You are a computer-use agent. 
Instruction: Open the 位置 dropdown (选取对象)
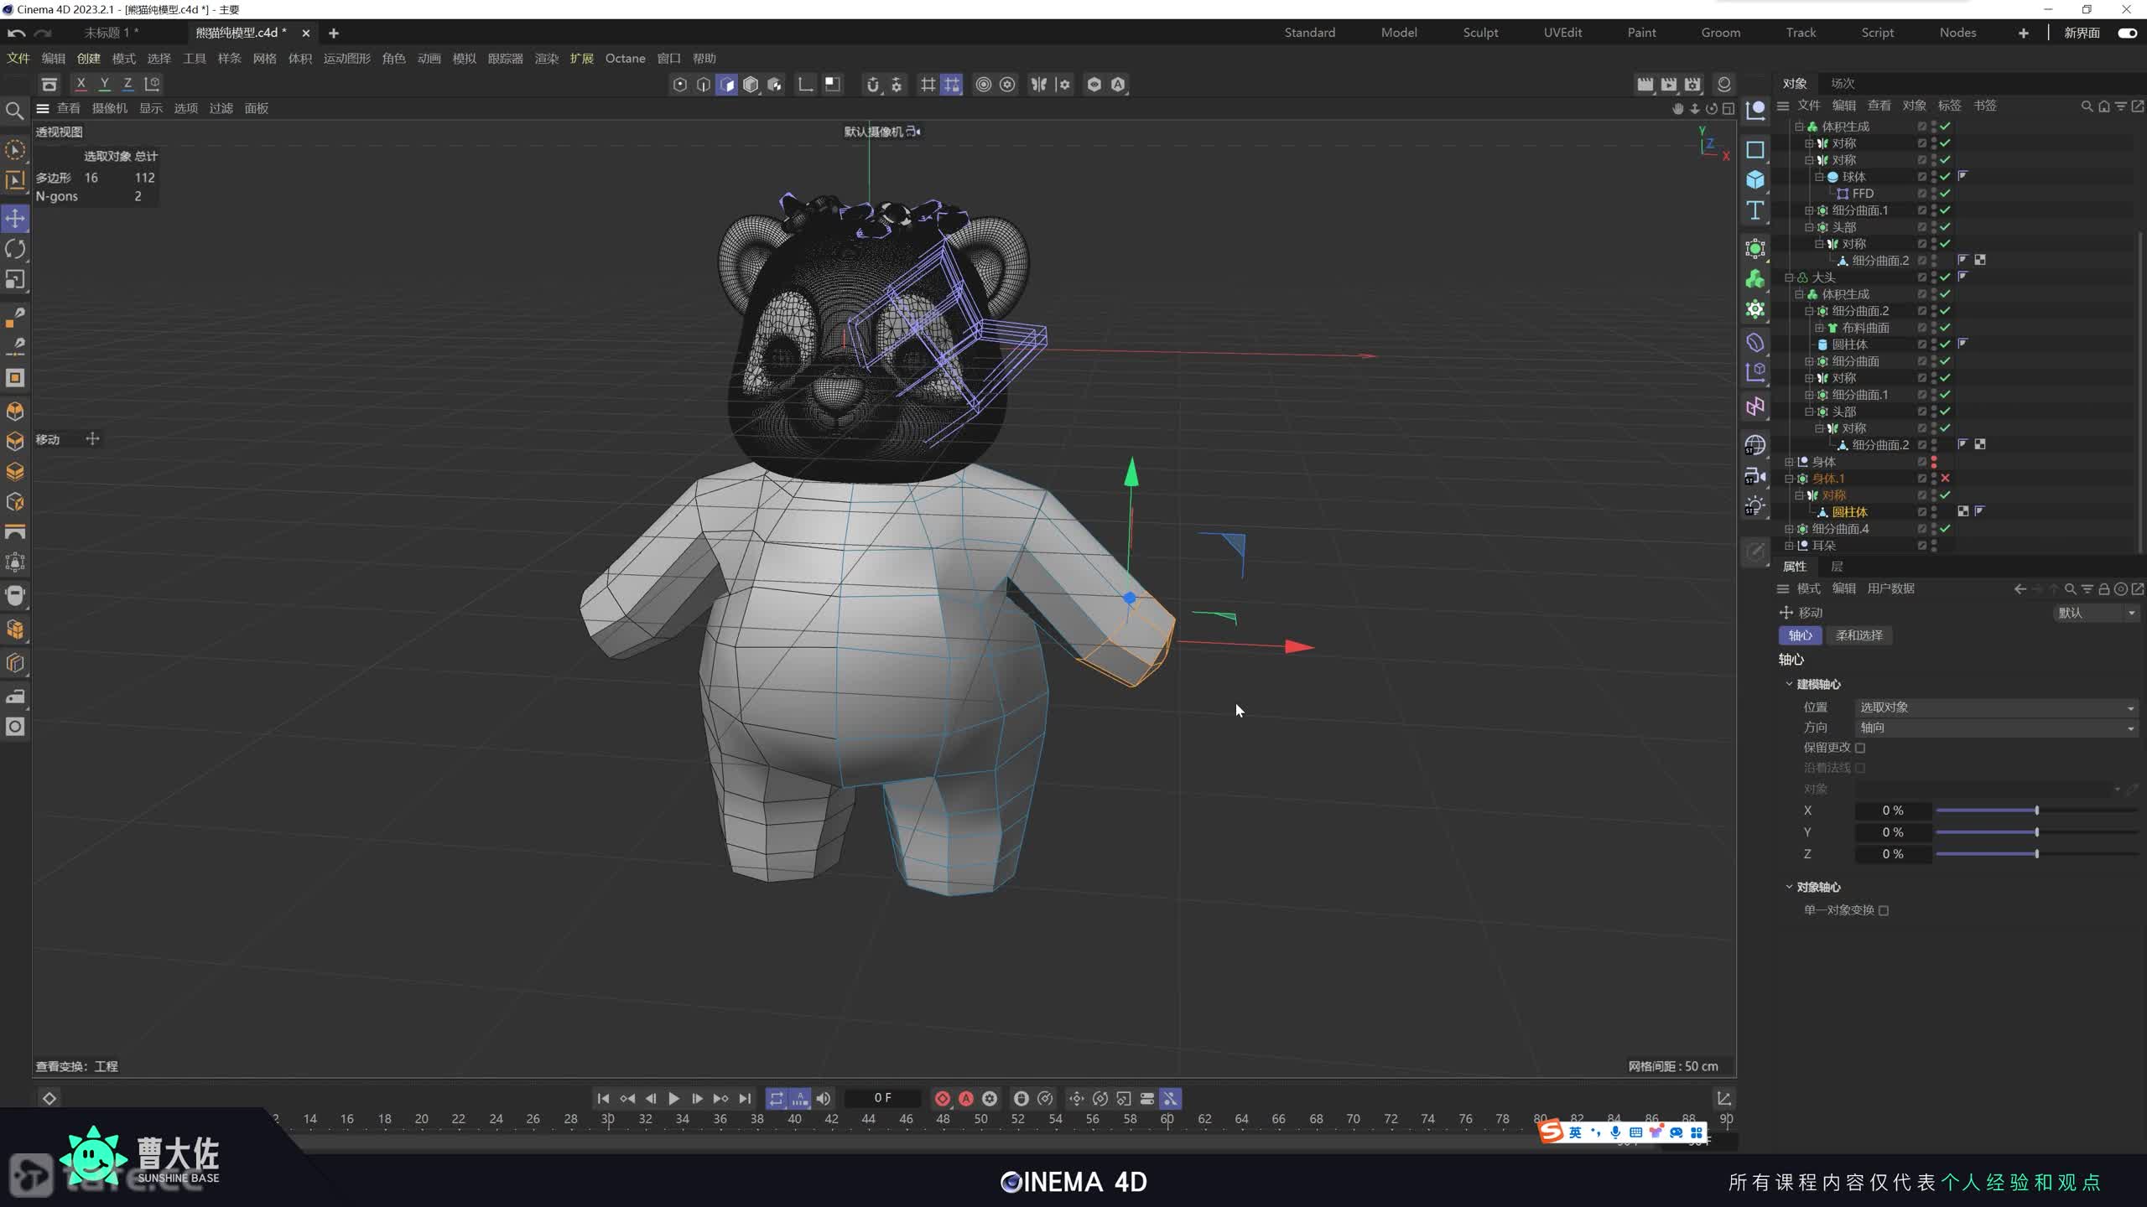pyautogui.click(x=1996, y=707)
